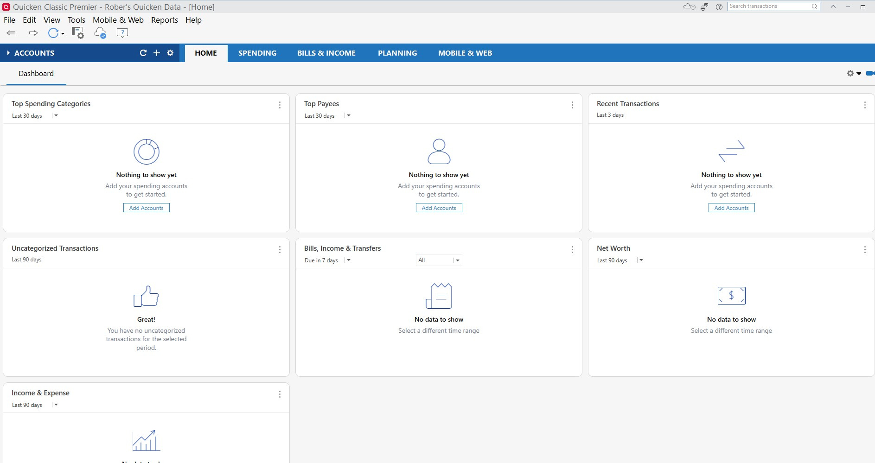Open the person-with-chat-bubble icon in the title bar
The height and width of the screenshot is (463, 875).
pyautogui.click(x=704, y=6)
